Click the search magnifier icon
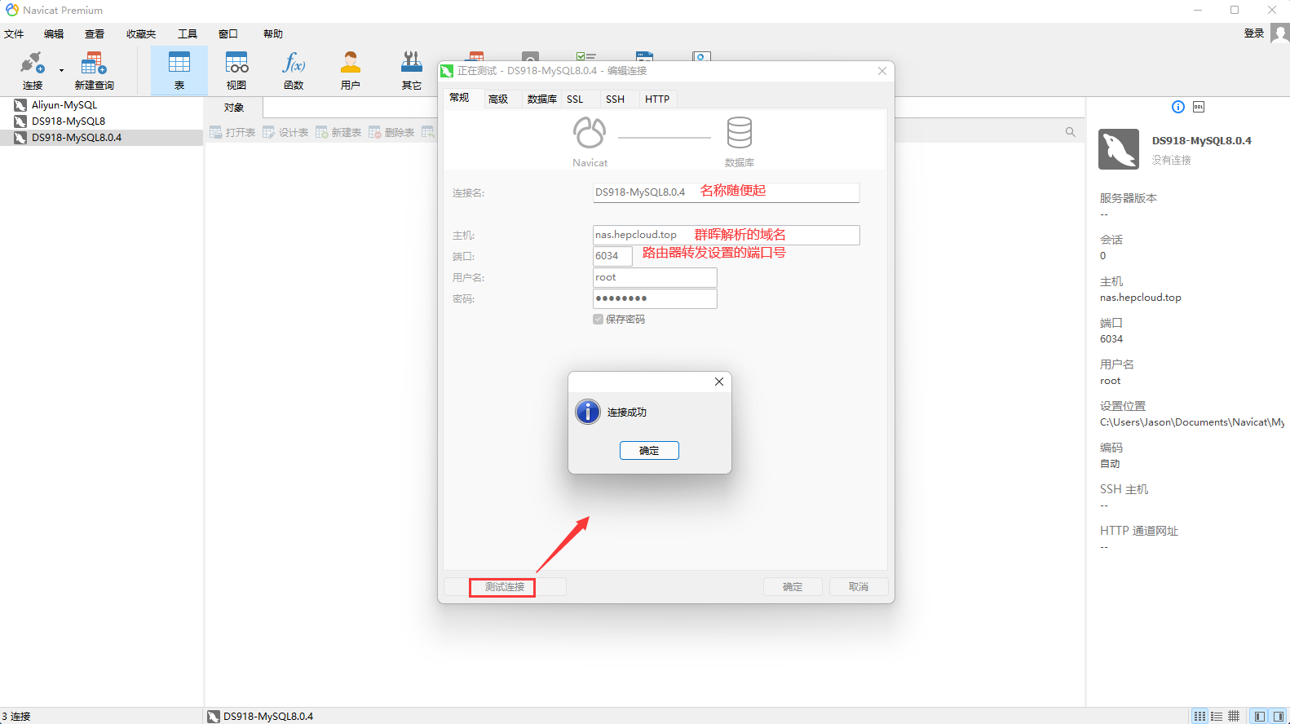1290x724 pixels. coord(1070,132)
